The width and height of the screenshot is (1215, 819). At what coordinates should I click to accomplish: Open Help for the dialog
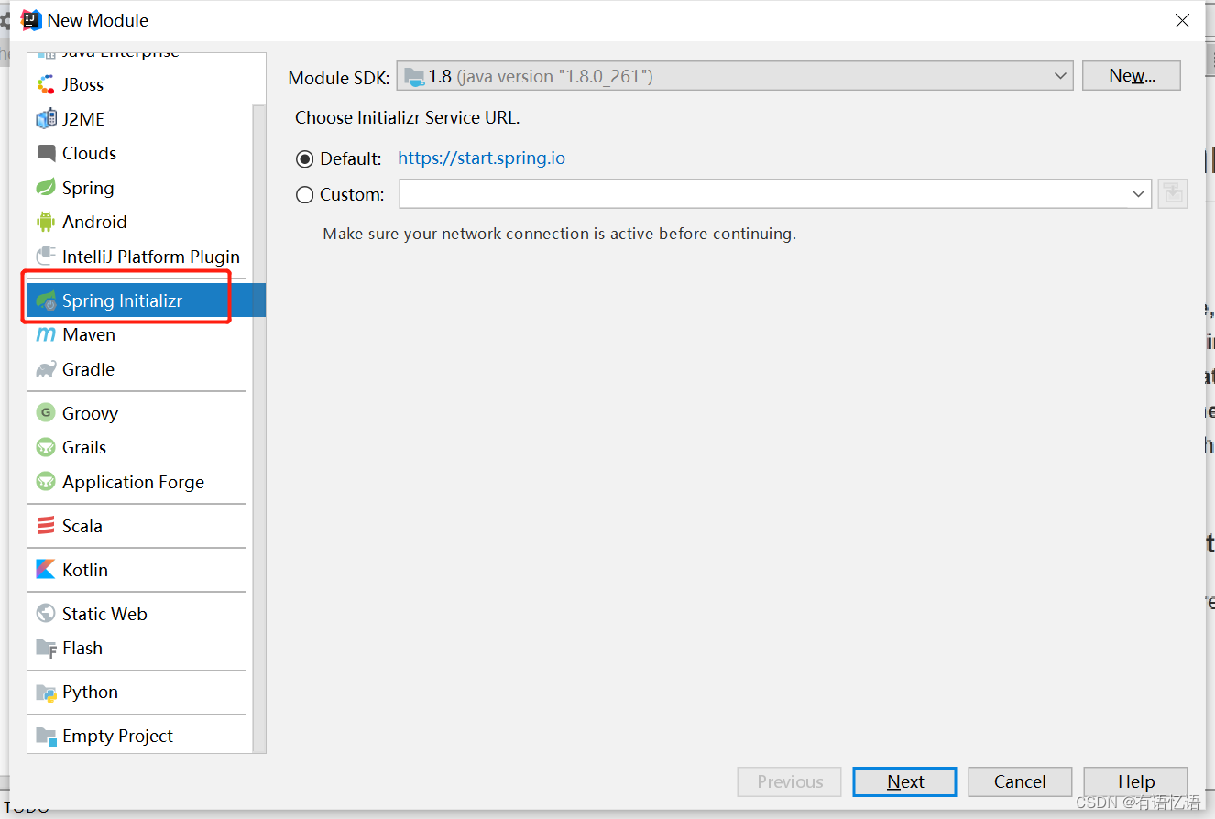(x=1135, y=781)
